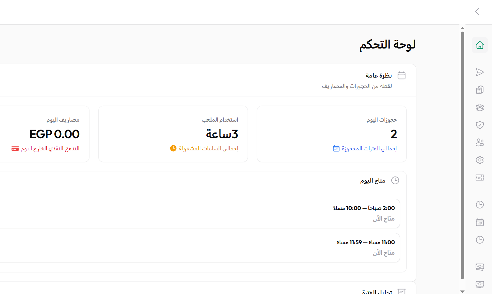Screen dimensions: 492x294
Task: Collapse the sidebar using the top chevron
Action: coord(477,11)
